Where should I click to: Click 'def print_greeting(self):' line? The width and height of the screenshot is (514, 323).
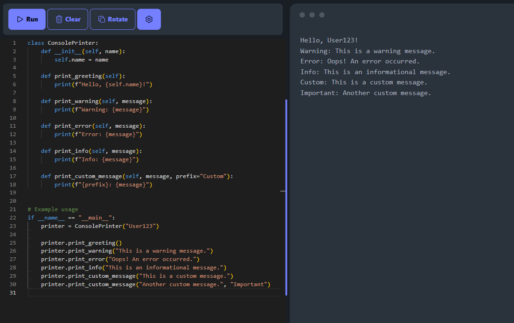click(x=83, y=76)
